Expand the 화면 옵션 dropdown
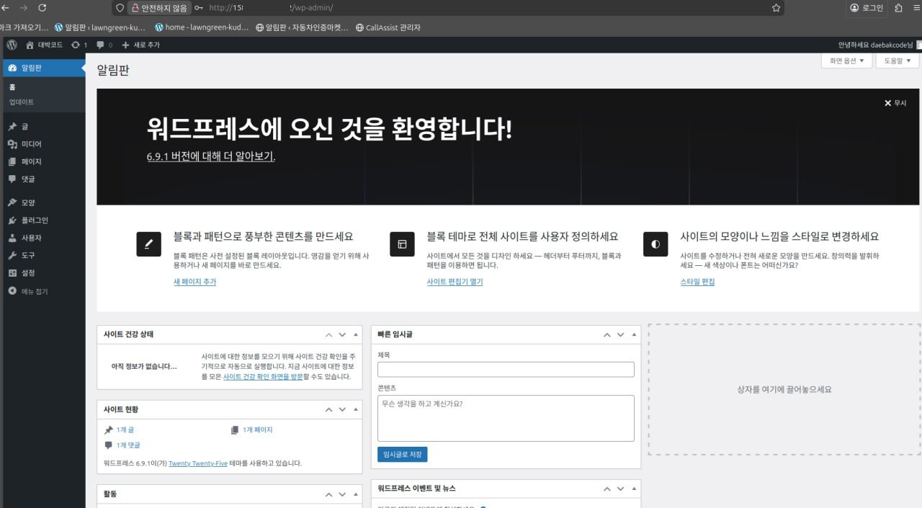The width and height of the screenshot is (922, 508). 846,61
